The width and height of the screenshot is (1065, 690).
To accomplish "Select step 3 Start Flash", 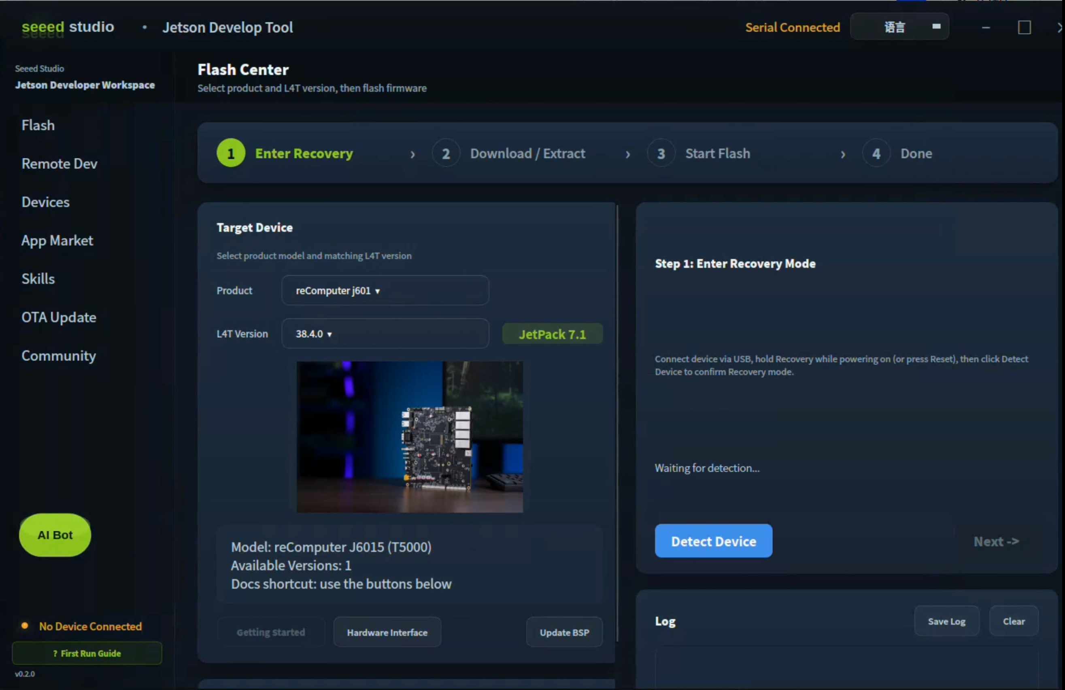I will [x=699, y=153].
